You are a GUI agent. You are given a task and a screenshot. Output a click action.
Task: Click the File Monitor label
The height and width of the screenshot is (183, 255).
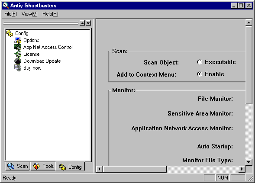[215, 99]
